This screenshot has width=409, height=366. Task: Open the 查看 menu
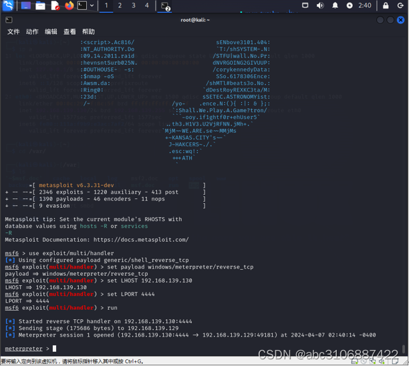coord(70,32)
